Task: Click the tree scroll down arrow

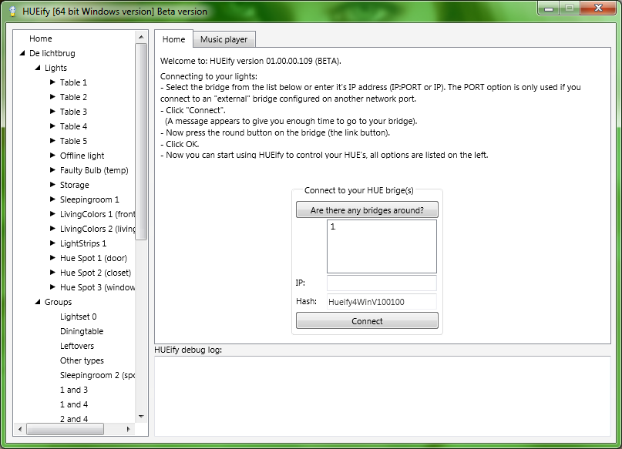Action: coord(141,417)
